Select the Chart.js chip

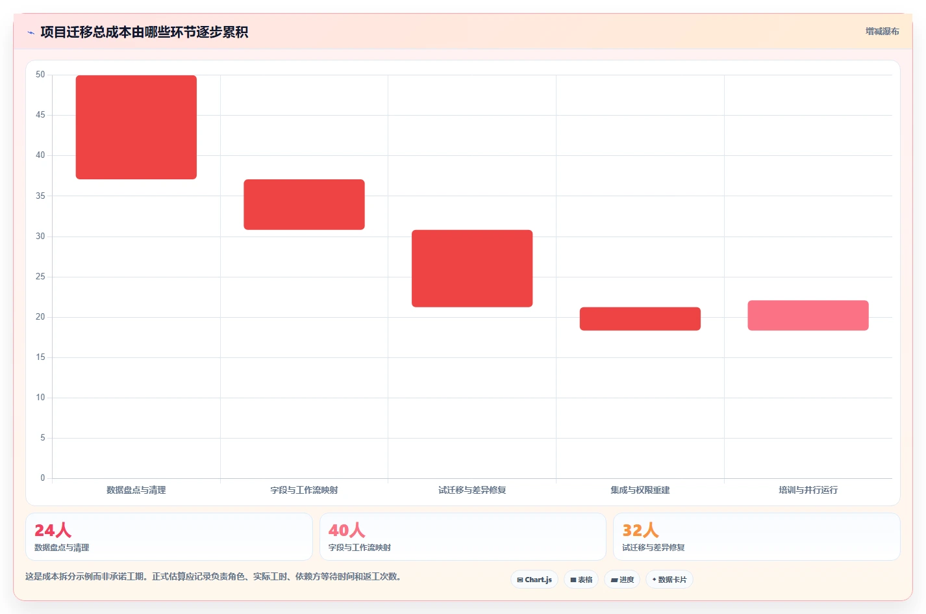click(534, 580)
